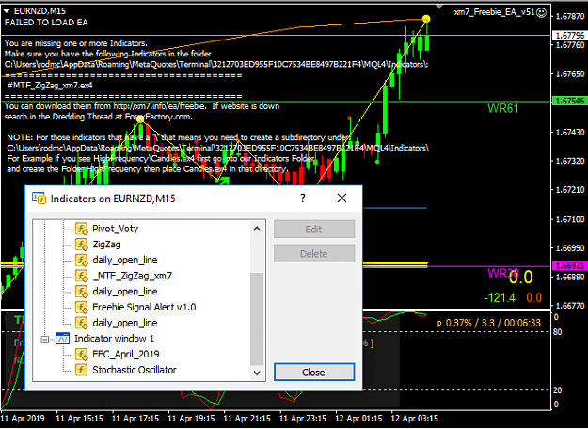This screenshot has height=429, width=588.
Task: Click the -121.4 green value
Action: (500, 297)
